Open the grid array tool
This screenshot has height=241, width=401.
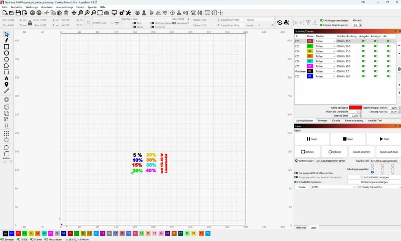tap(6, 133)
